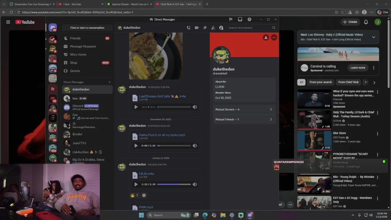Screen dimensions: 391x220
Task: Click friend action icon on profile banner
Action: (x=266, y=37)
